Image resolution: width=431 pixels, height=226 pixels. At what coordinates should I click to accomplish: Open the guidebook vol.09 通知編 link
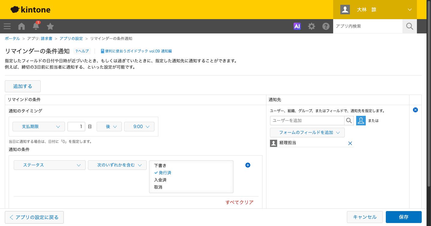[x=136, y=51]
